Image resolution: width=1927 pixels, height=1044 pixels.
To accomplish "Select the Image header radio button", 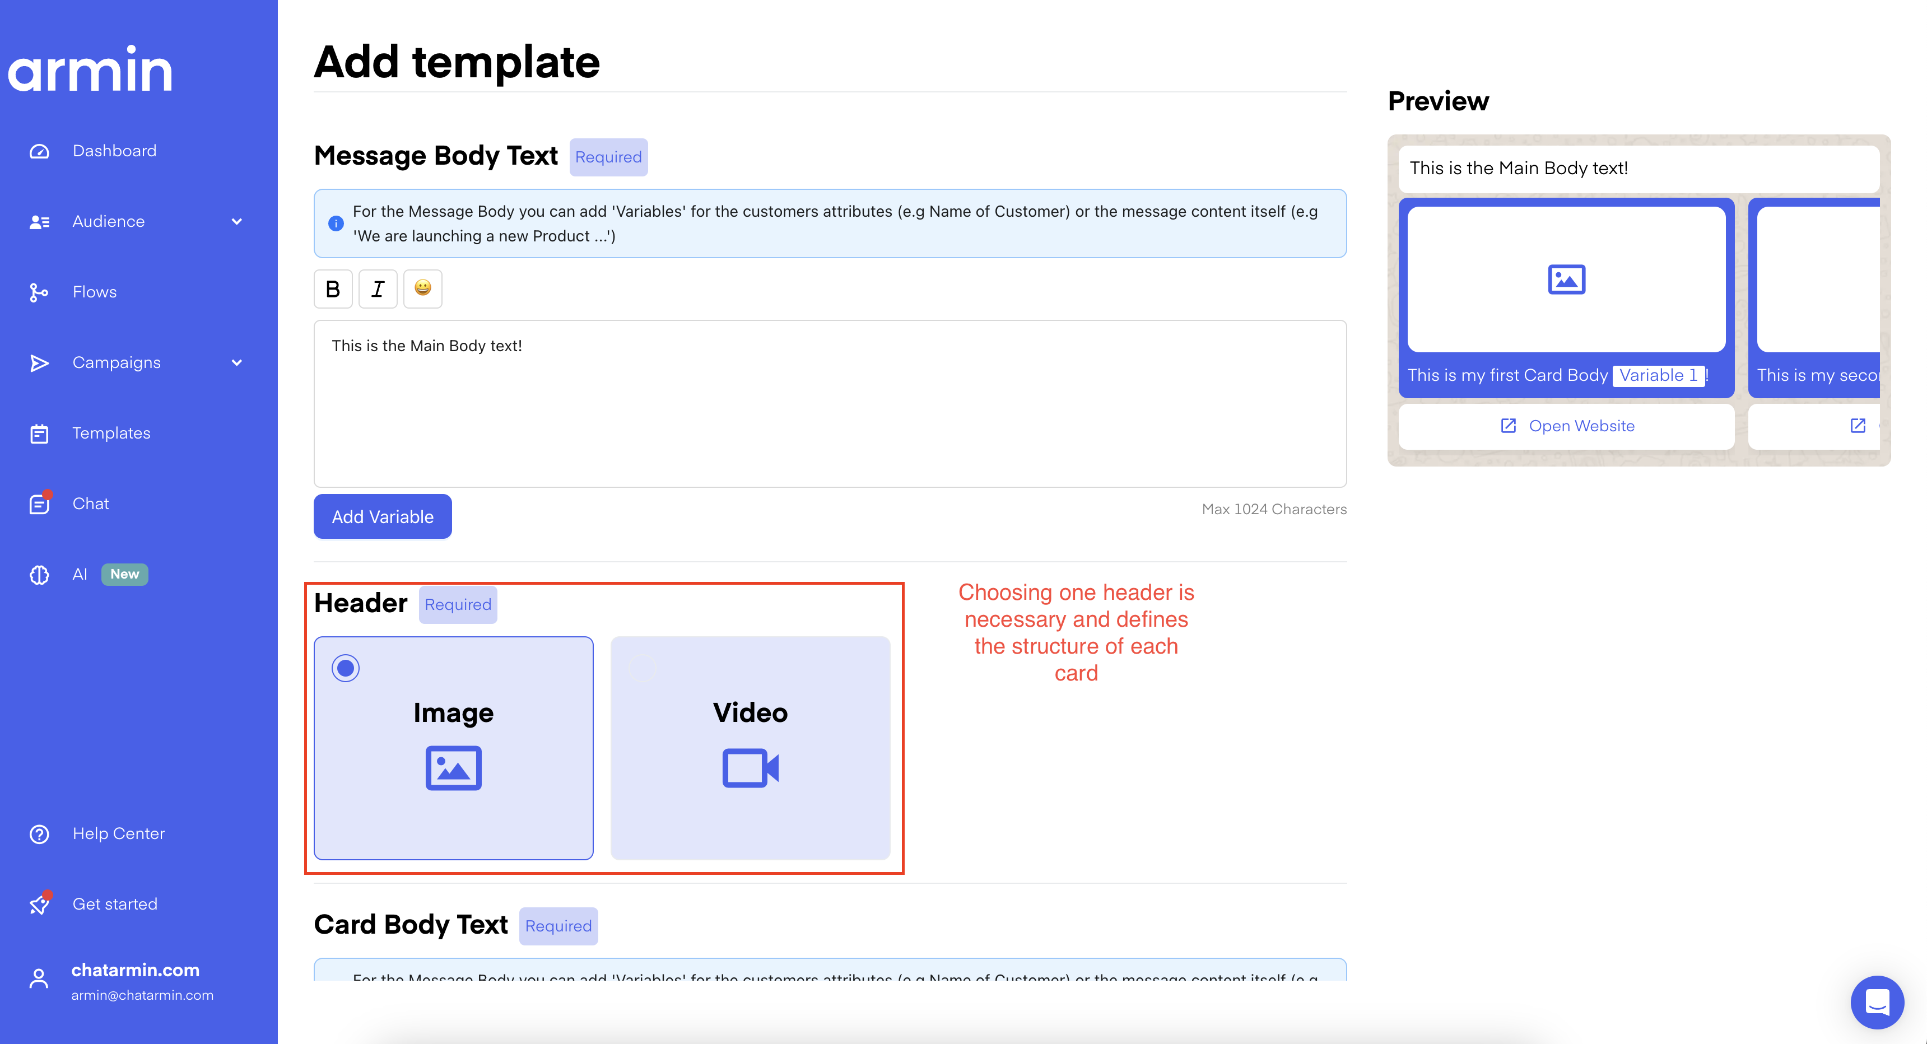I will pos(346,668).
